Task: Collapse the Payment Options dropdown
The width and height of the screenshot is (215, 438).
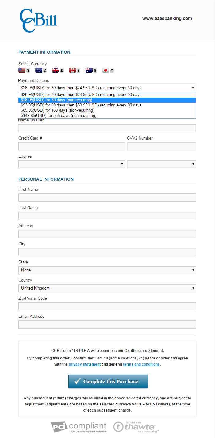Action: (107, 88)
